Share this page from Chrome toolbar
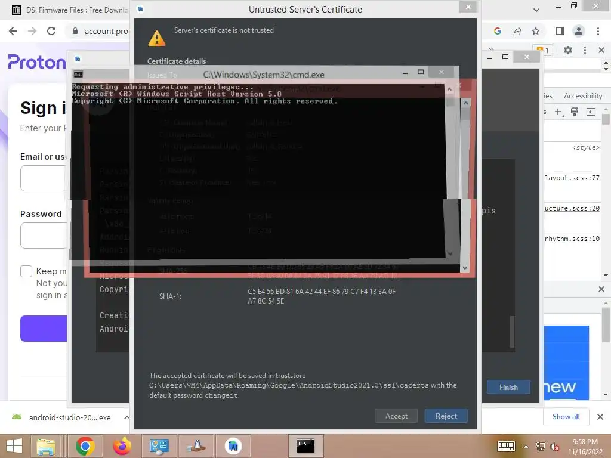The height and width of the screenshot is (458, 611). point(517,31)
